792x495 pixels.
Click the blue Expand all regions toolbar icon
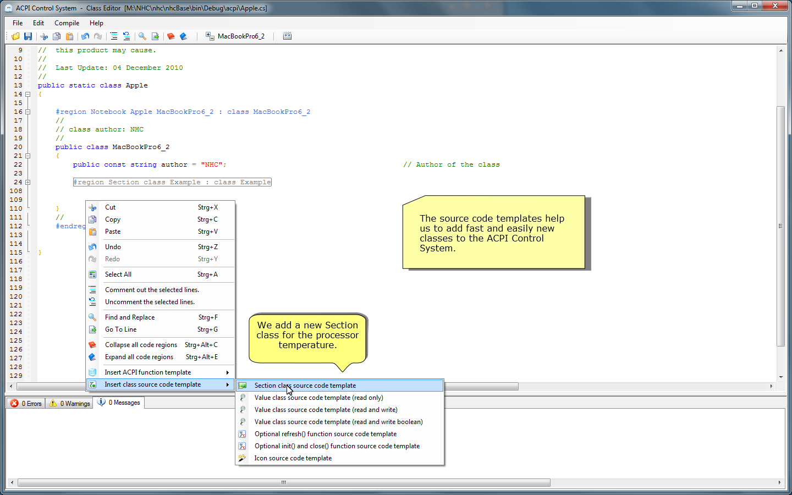click(x=184, y=36)
